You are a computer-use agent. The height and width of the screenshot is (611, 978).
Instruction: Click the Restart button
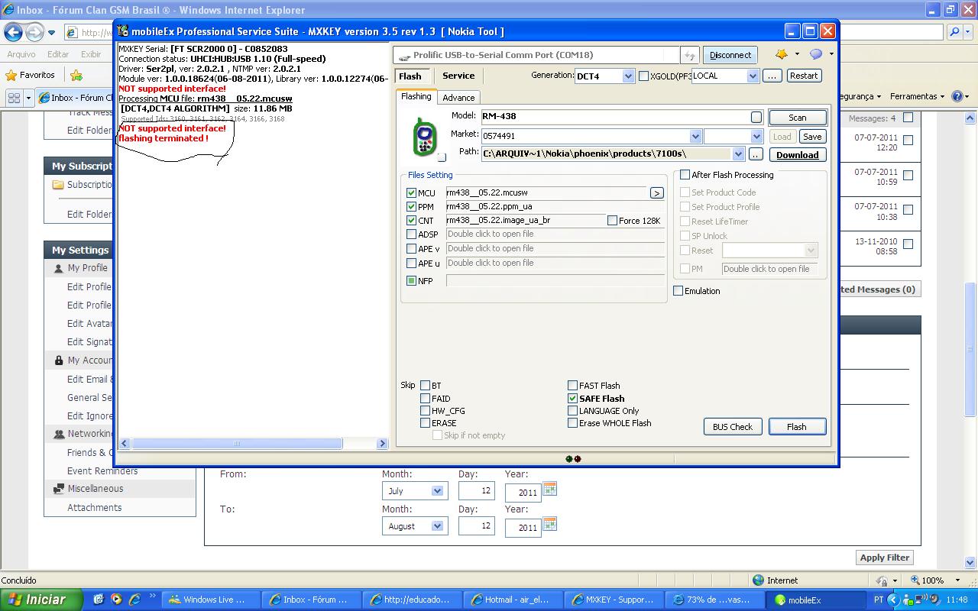[804, 76]
